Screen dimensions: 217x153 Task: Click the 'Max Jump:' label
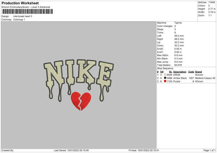pyautogui.click(x=163, y=62)
